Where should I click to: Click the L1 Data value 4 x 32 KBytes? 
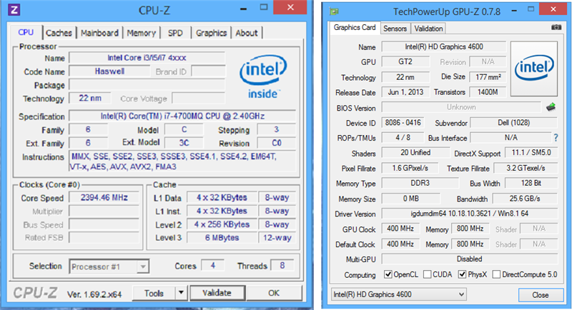(x=222, y=197)
